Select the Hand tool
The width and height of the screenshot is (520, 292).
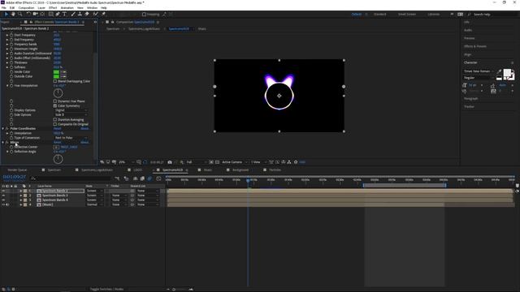[x=13, y=15]
